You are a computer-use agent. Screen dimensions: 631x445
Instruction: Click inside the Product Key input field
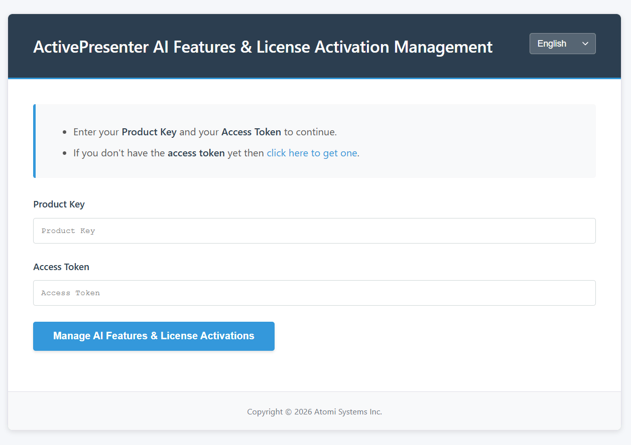point(314,231)
